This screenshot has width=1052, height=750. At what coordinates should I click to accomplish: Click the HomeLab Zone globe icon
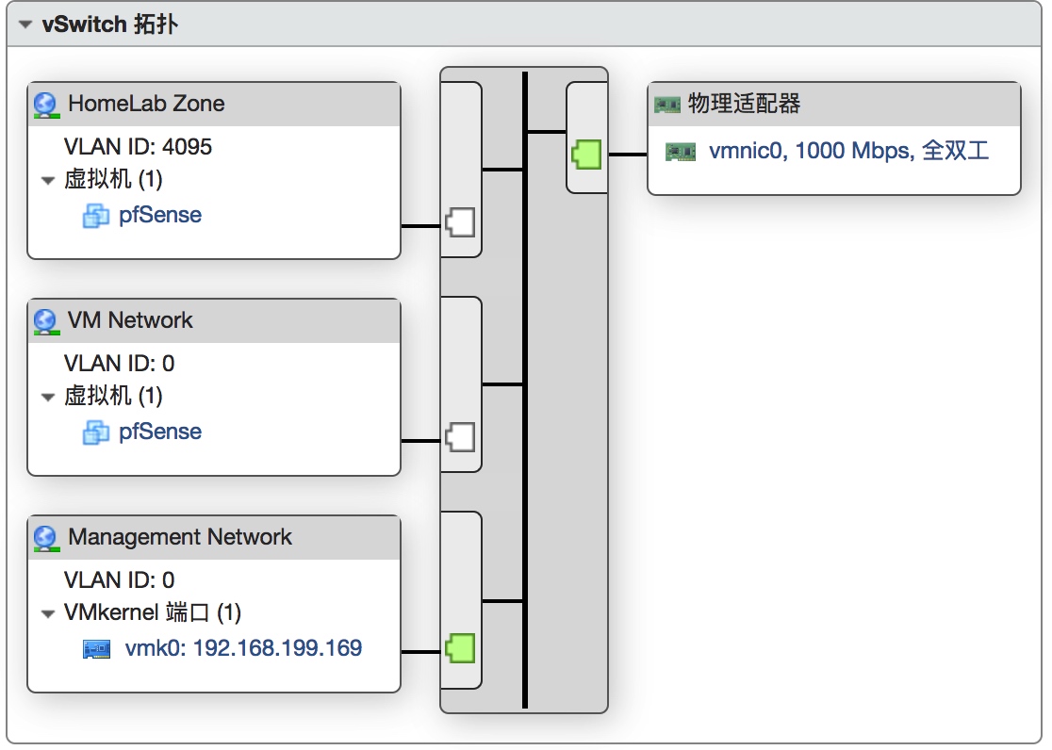pyautogui.click(x=45, y=104)
